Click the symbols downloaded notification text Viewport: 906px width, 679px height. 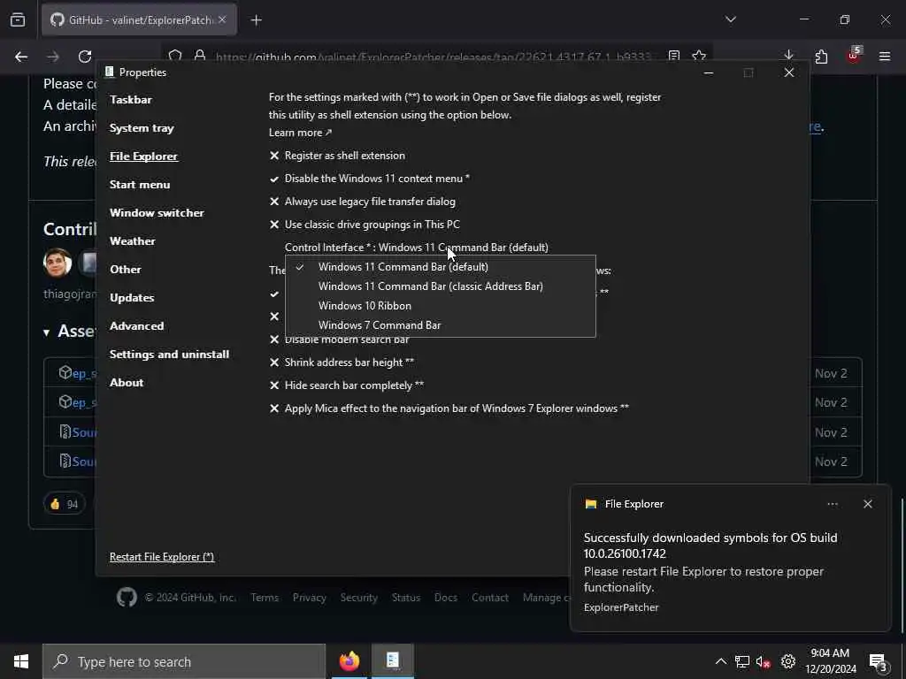pos(710,545)
